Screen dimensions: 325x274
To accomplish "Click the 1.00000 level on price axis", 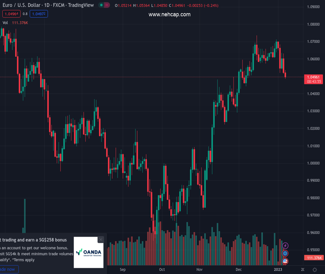I will click(x=314, y=163).
